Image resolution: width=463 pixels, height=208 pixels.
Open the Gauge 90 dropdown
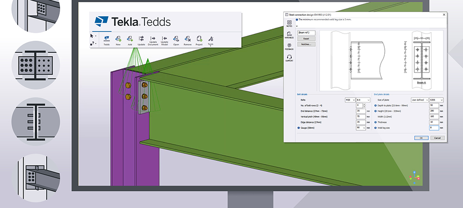[x=361, y=128]
